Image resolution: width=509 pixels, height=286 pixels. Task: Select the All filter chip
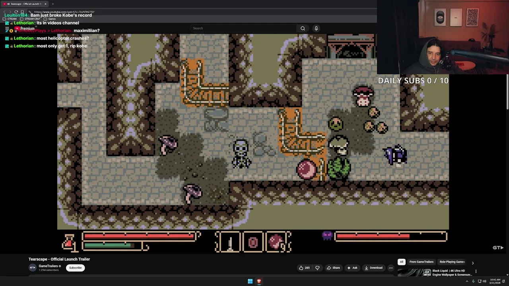click(402, 262)
